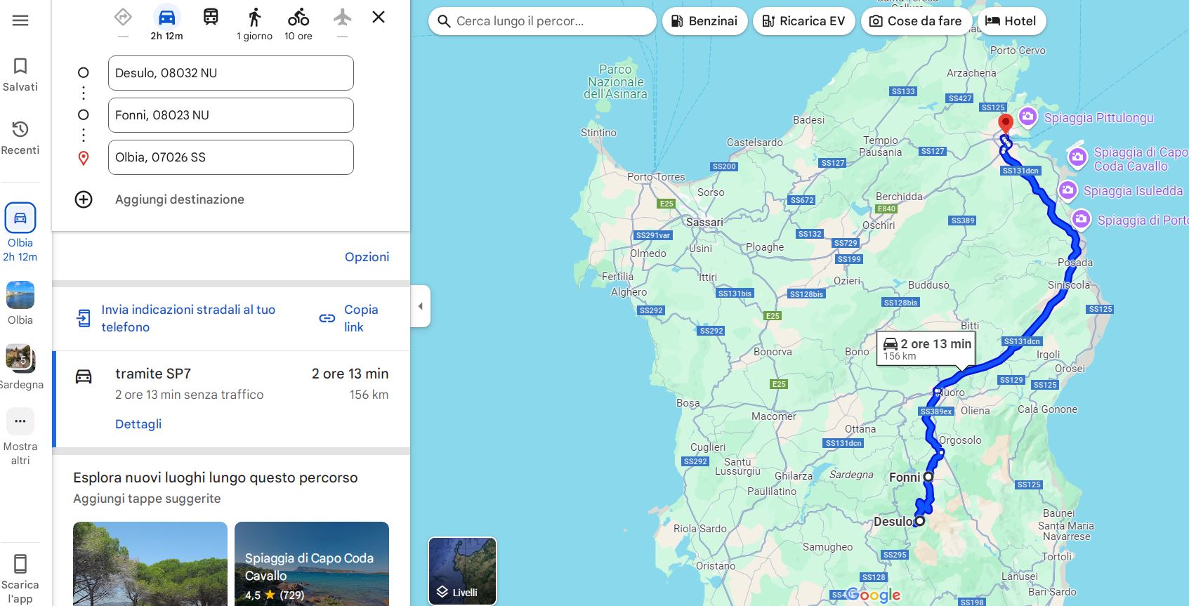Select the tramite SP7 route
Image resolution: width=1189 pixels, height=606 pixels.
[231, 399]
